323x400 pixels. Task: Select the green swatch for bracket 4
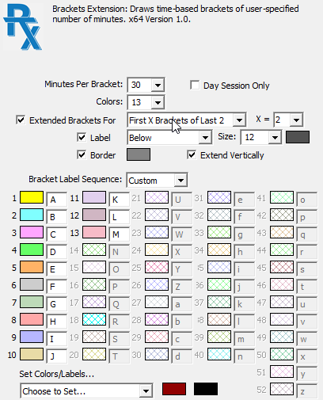click(32, 250)
